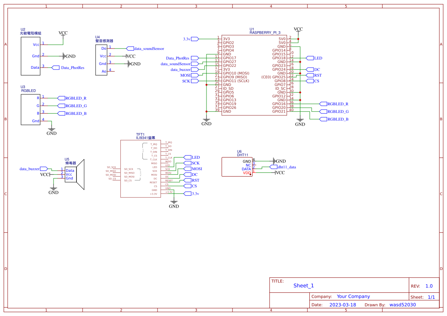Select the 3.3v net flag on pin 1

193,39
